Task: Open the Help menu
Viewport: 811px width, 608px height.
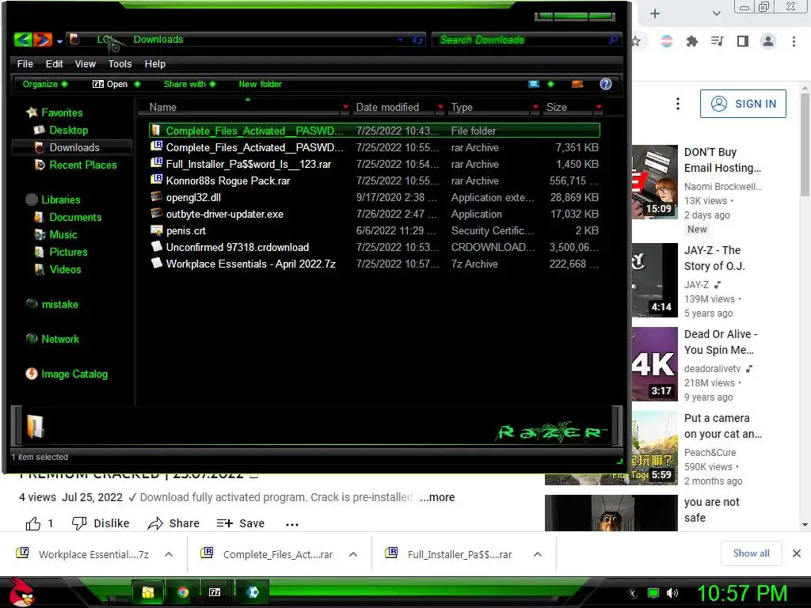Action: (154, 64)
